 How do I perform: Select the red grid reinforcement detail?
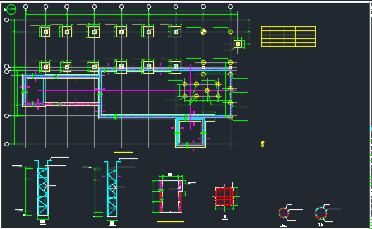pyautogui.click(x=224, y=197)
